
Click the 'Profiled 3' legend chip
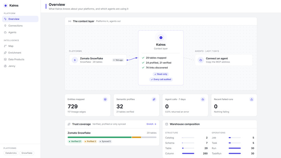[90, 141]
